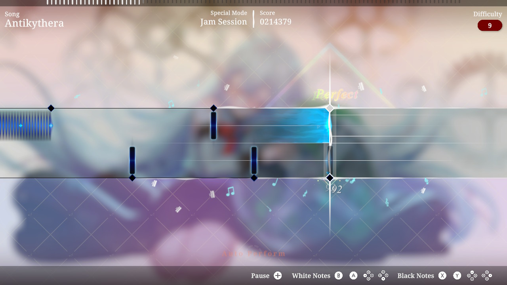This screenshot has width=507, height=285.
Task: Click the red difficulty badge showing 9
Action: (x=490, y=25)
